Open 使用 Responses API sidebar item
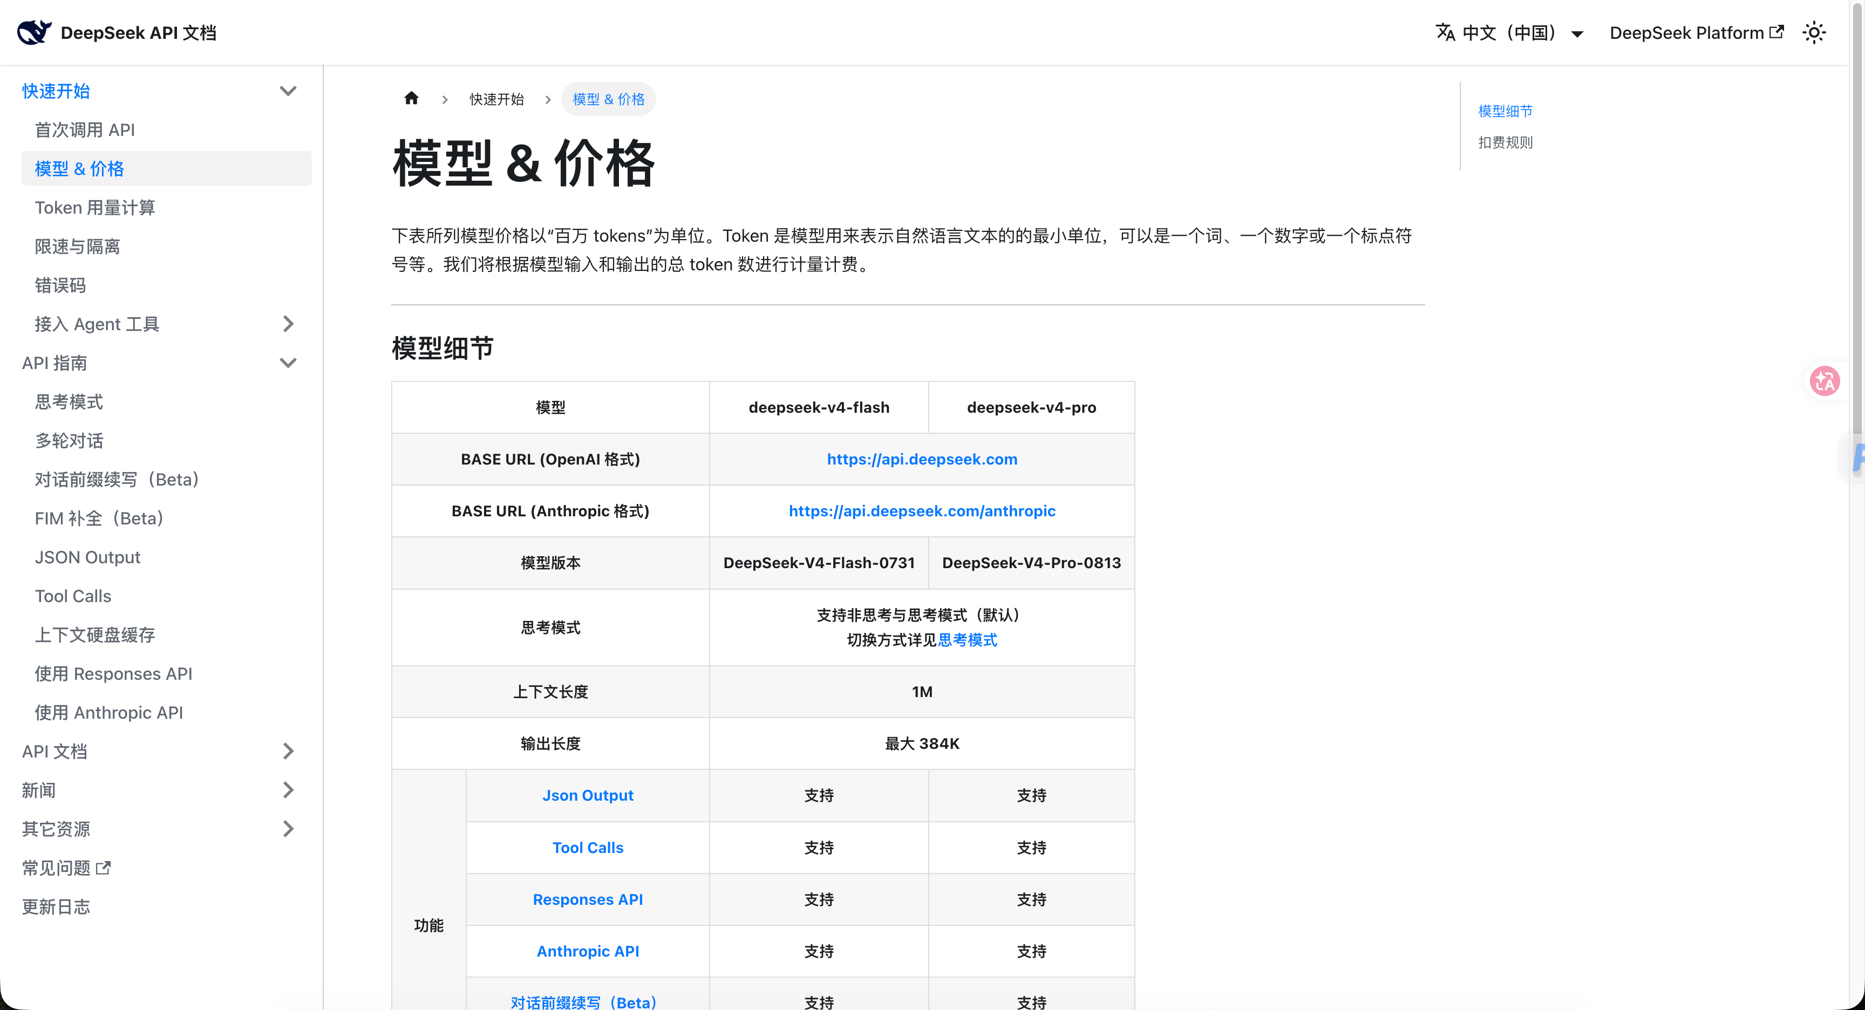 click(x=114, y=674)
